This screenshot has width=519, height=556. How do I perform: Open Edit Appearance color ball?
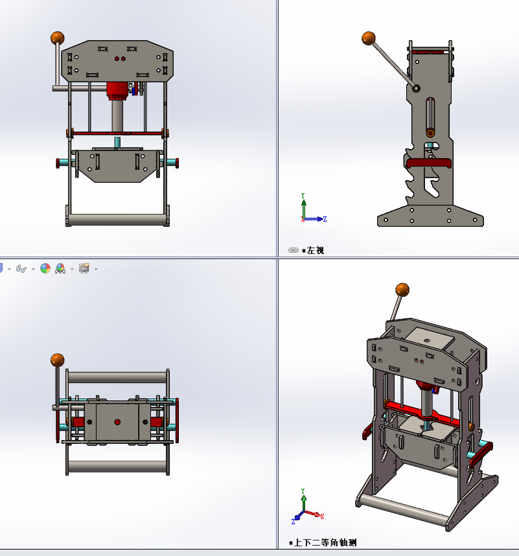[45, 268]
